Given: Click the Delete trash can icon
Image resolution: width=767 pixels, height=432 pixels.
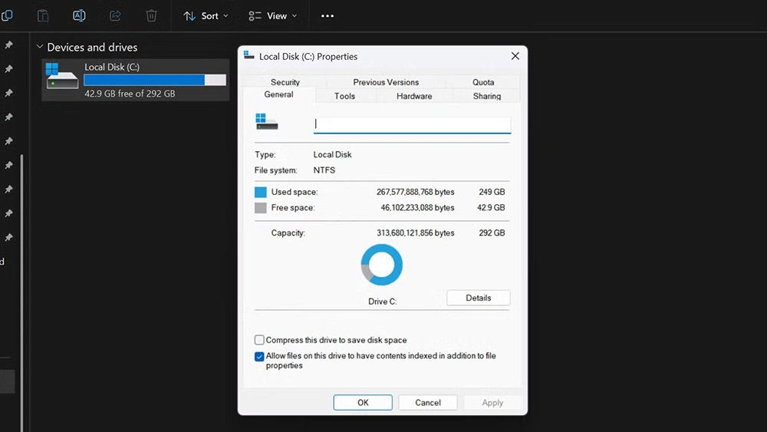Looking at the screenshot, I should (x=152, y=15).
